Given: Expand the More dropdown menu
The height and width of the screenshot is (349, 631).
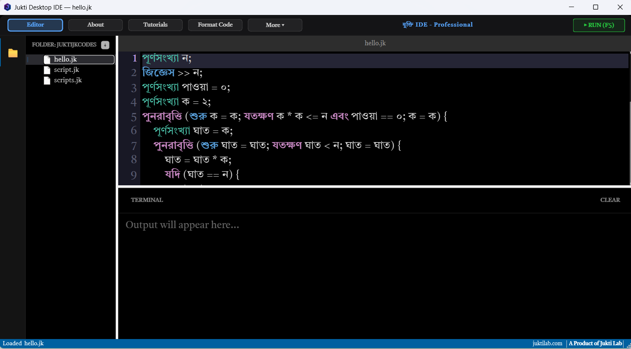Looking at the screenshot, I should (x=275, y=25).
